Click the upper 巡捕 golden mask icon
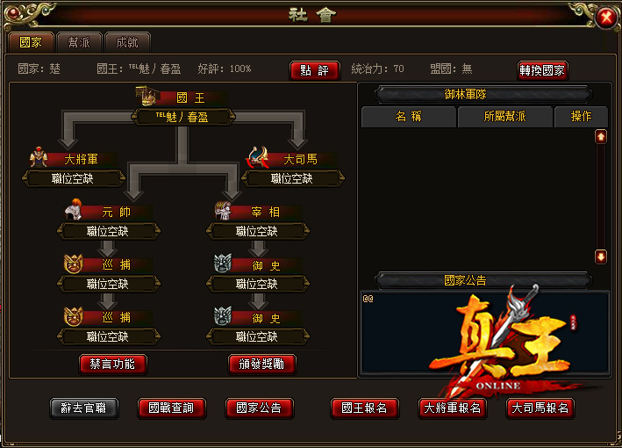622x448 pixels. [x=74, y=264]
